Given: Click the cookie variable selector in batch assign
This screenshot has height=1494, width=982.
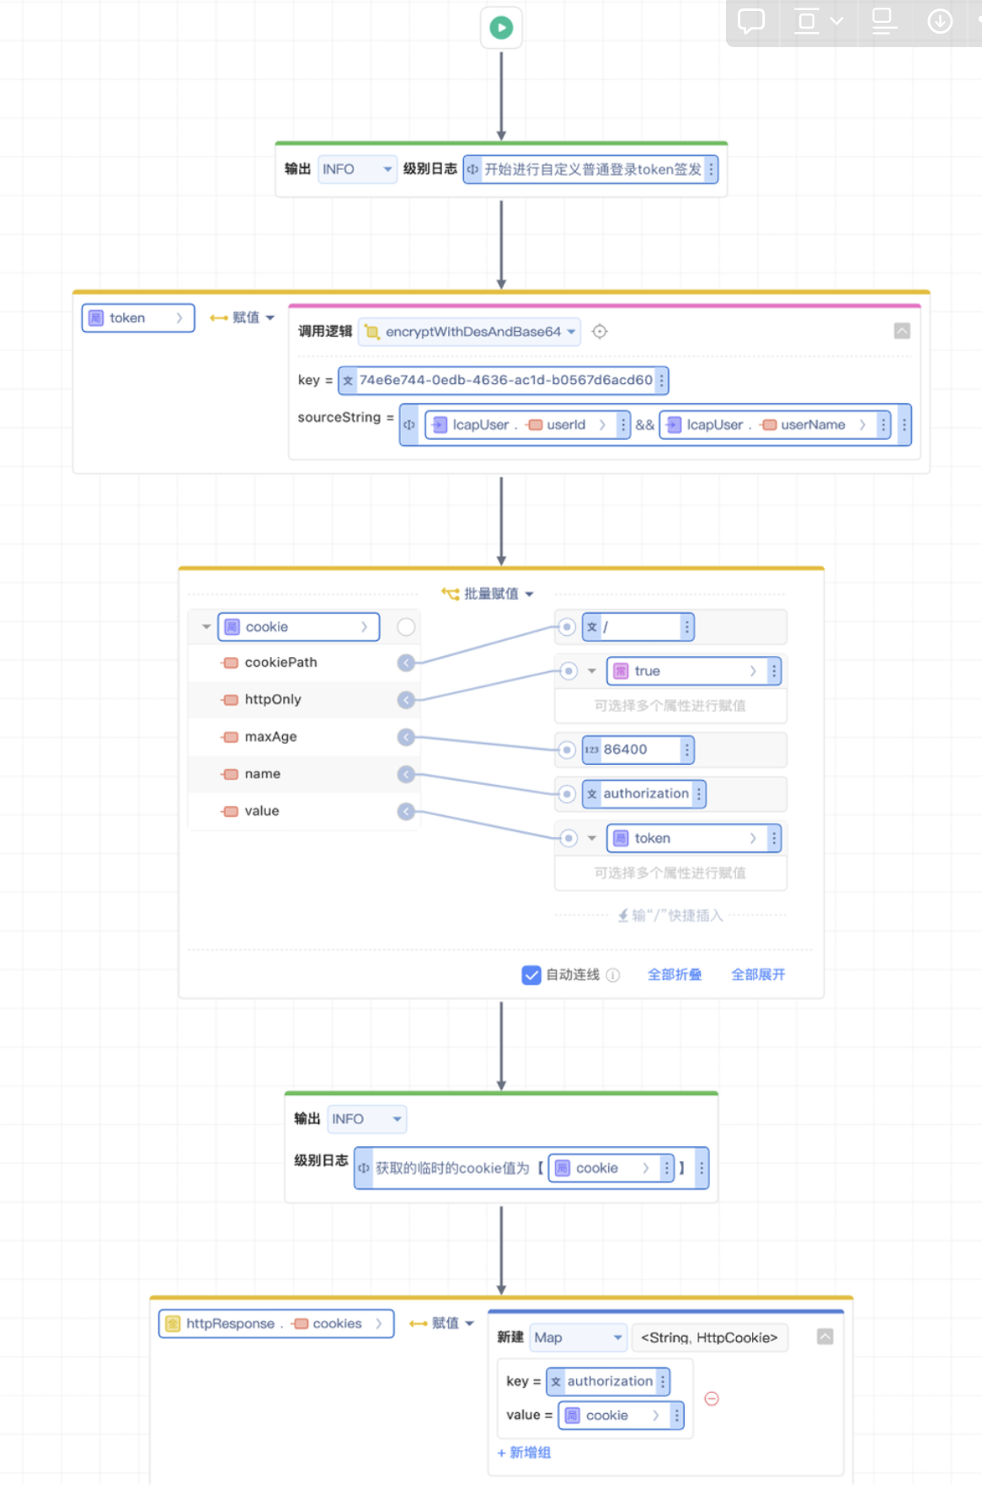Looking at the screenshot, I should coord(299,627).
